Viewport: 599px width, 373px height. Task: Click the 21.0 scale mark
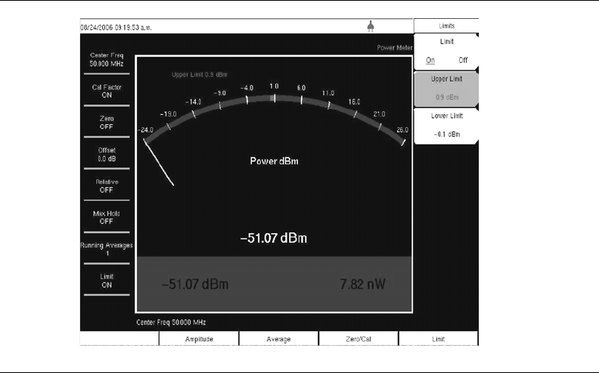380,114
